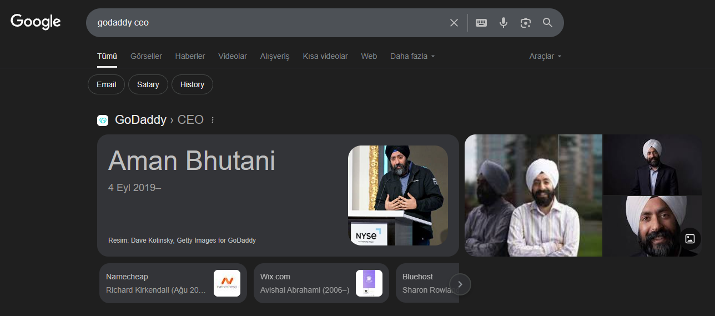Screen dimensions: 715x316
Task: Submit search with magnifying glass icon
Action: [x=548, y=23]
